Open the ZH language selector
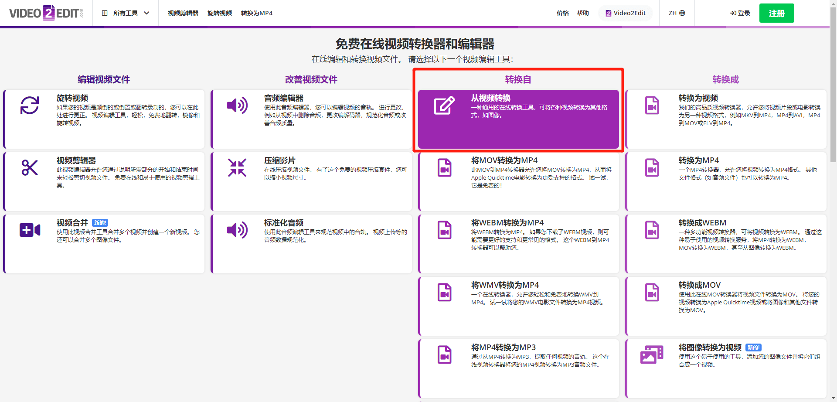Screen dimensions: 837x402 click(677, 13)
